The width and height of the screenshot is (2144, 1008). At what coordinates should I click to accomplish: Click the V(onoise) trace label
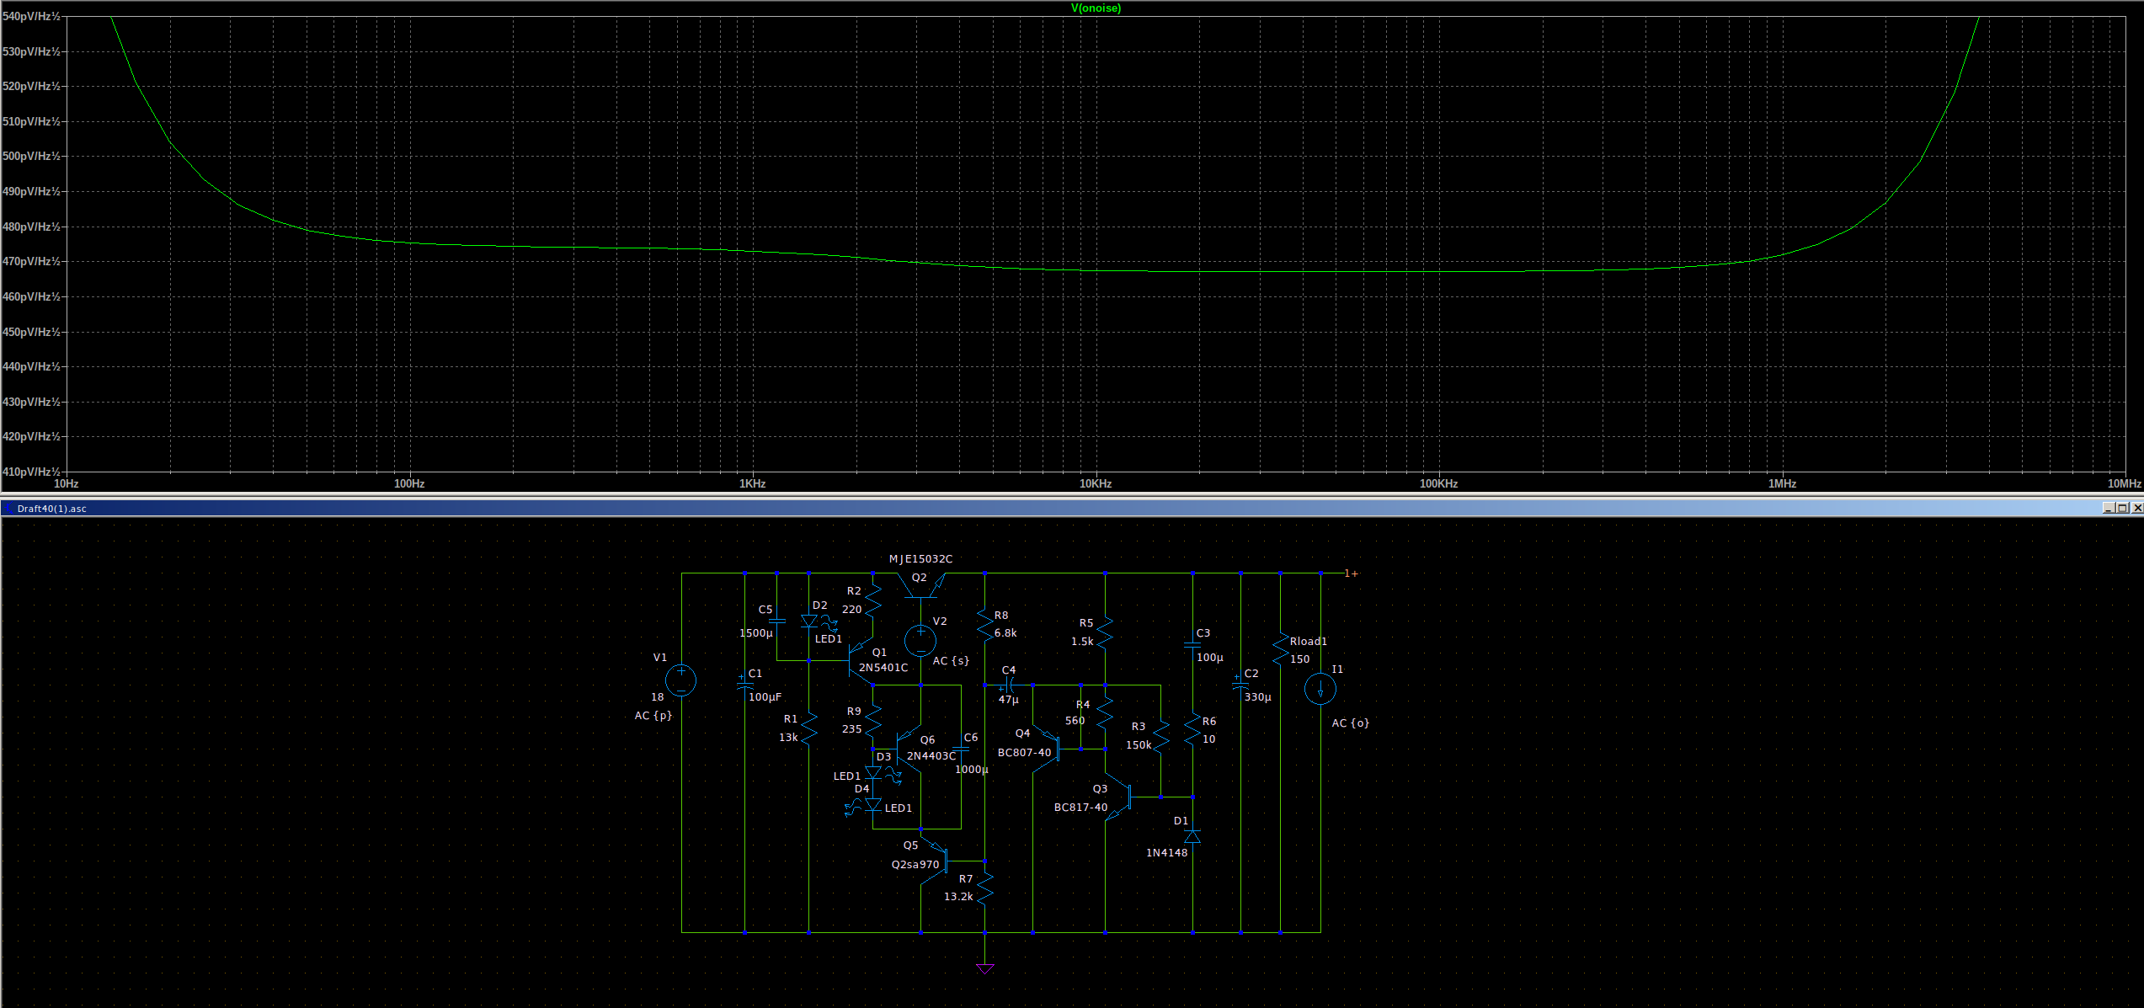[1096, 8]
